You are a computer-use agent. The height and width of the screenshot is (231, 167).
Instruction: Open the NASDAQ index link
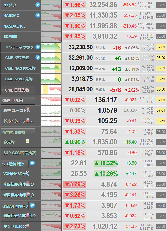[11, 16]
